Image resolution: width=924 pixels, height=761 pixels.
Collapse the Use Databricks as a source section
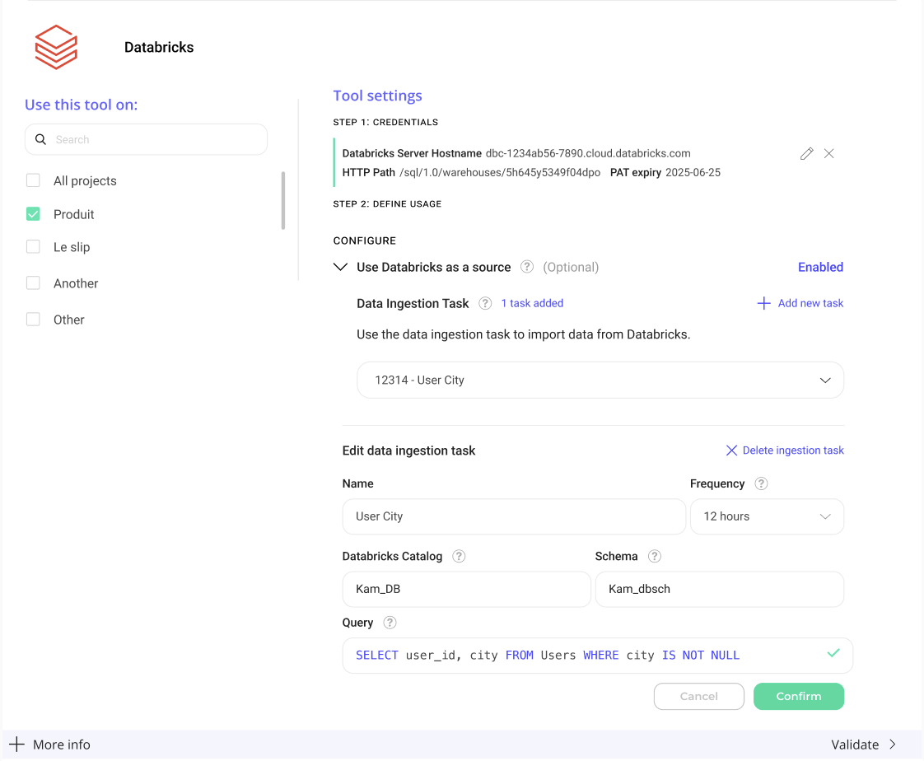click(340, 267)
